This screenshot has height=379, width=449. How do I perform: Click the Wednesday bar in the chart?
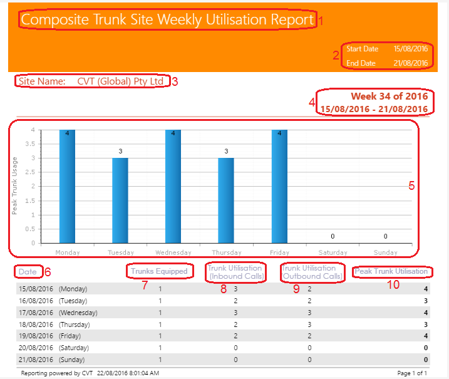[x=173, y=187]
